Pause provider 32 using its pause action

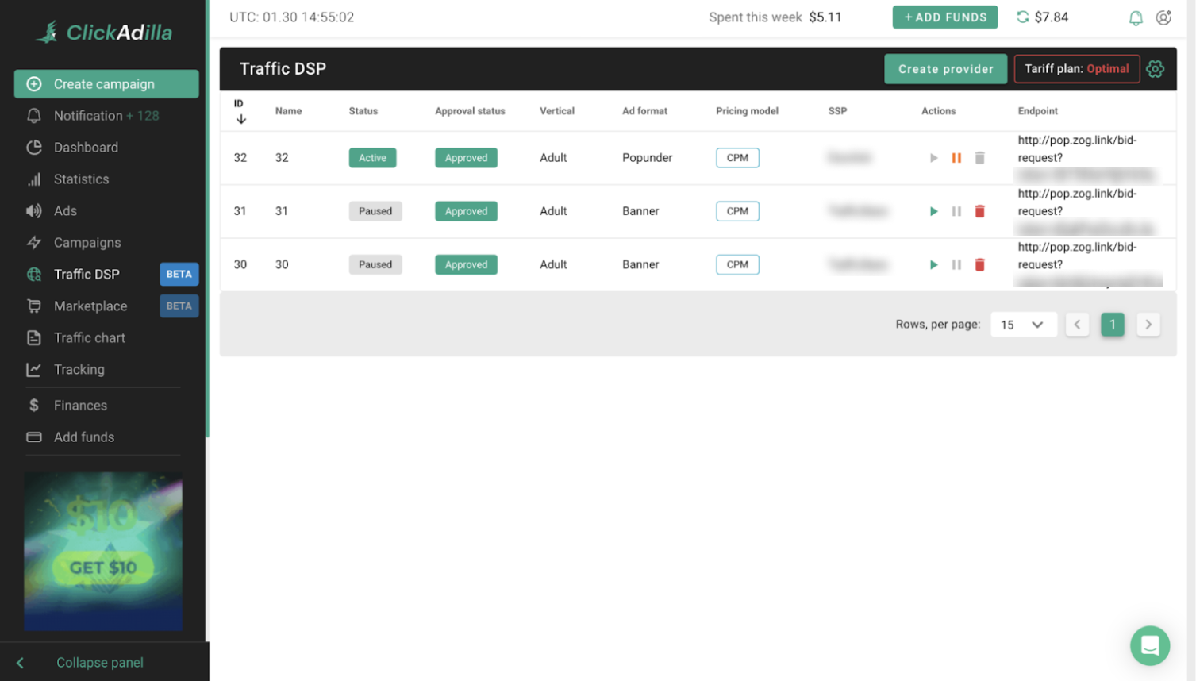pos(956,157)
